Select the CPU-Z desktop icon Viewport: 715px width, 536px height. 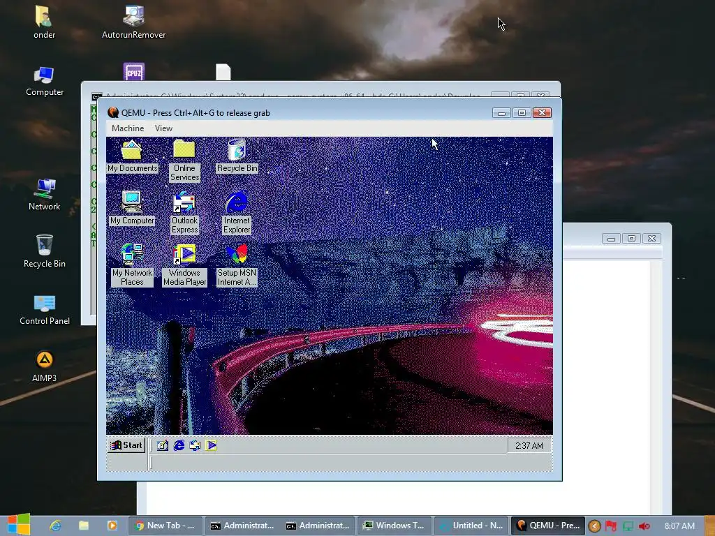pos(133,72)
